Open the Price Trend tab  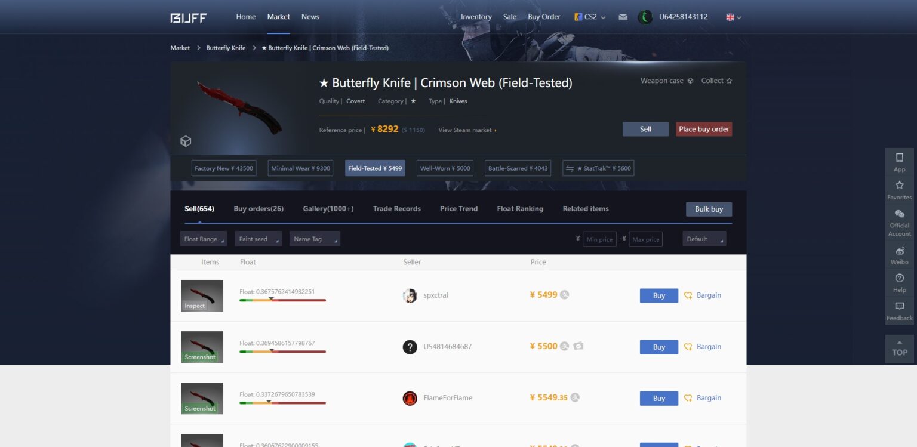click(458, 209)
